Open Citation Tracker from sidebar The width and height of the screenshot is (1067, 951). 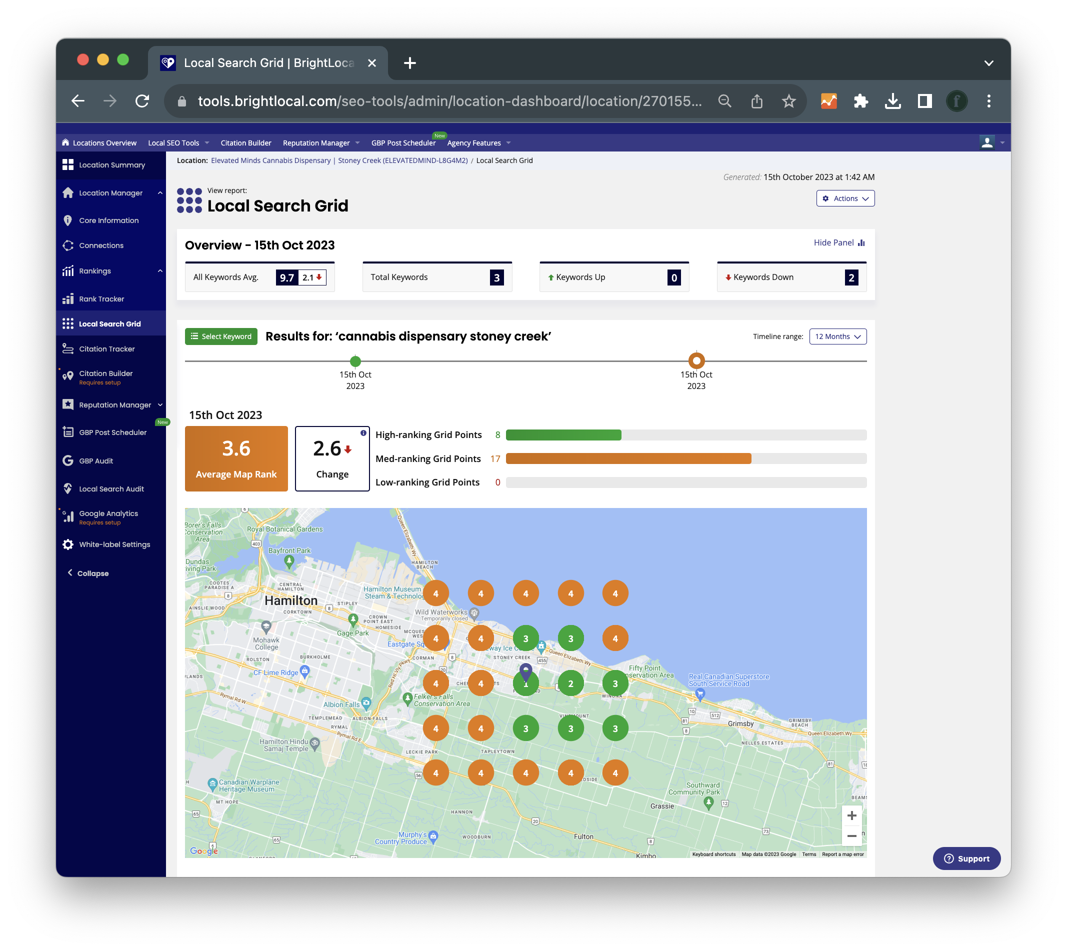tap(106, 348)
